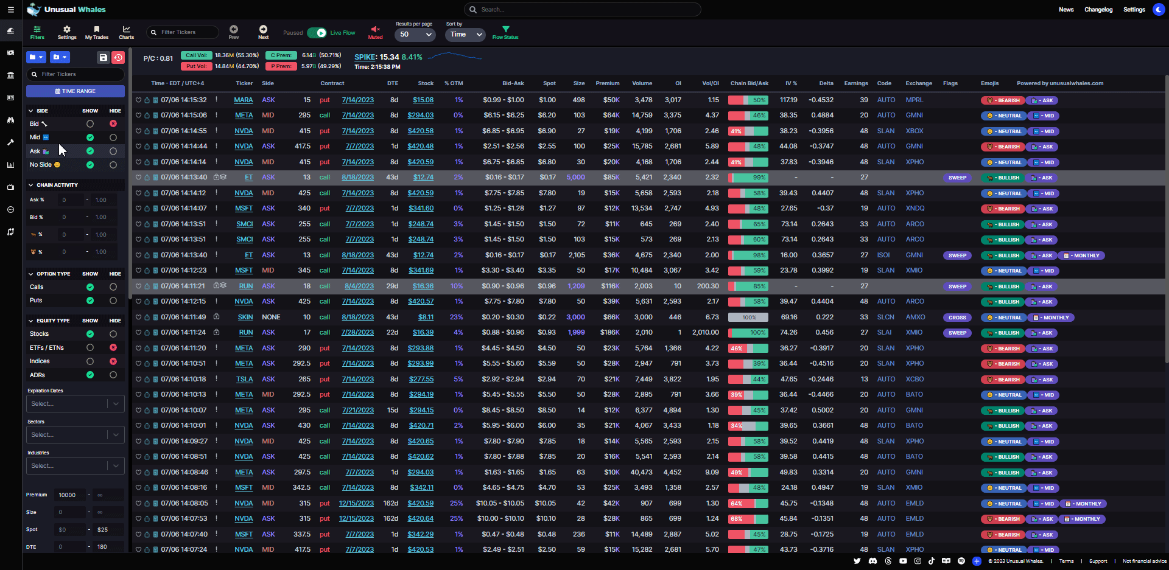1169x570 pixels.
Task: Click the top Search bar
Action: pyautogui.click(x=583, y=10)
